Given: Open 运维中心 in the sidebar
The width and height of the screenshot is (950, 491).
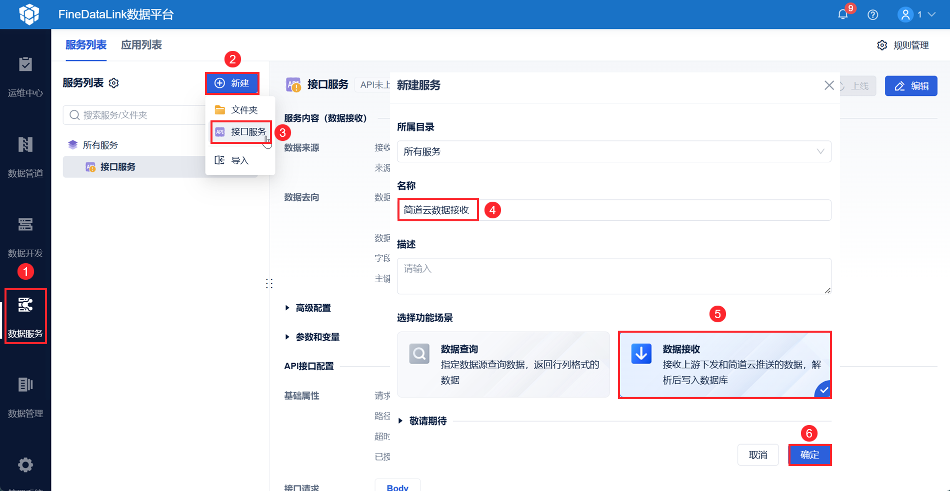Looking at the screenshot, I should (25, 77).
